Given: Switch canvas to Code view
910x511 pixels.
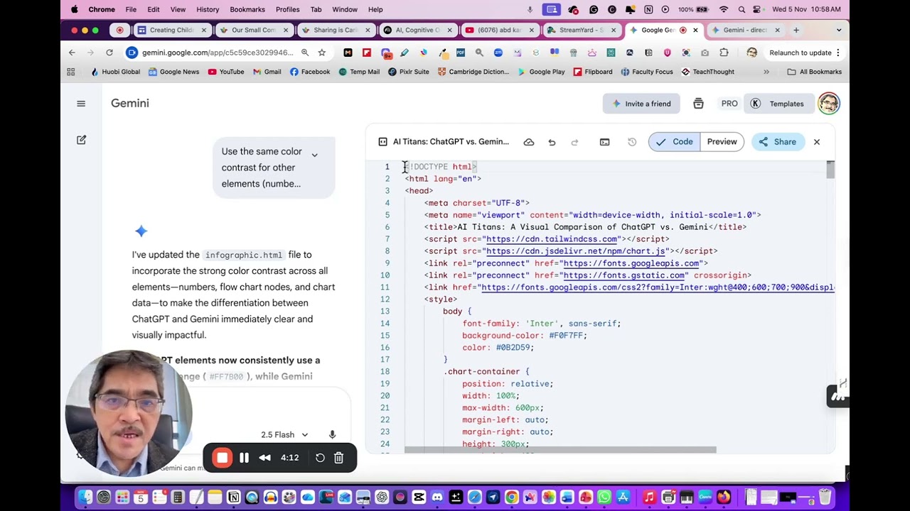Looking at the screenshot, I should click(x=674, y=142).
